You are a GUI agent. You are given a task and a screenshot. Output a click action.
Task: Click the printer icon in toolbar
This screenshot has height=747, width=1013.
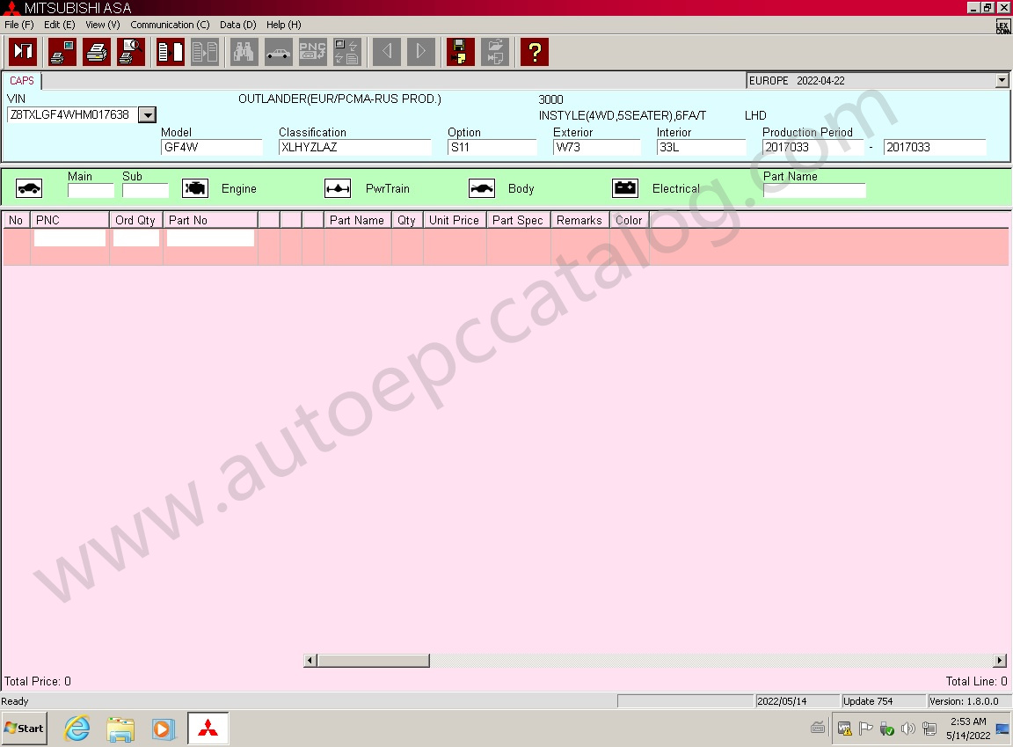97,52
